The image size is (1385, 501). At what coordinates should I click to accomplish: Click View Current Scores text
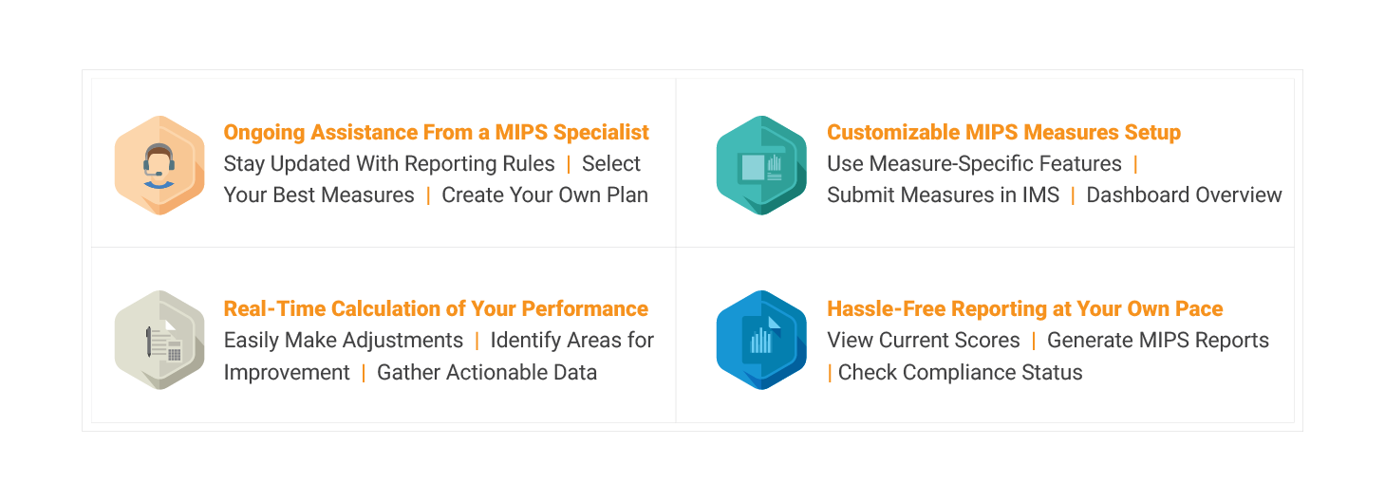point(924,340)
